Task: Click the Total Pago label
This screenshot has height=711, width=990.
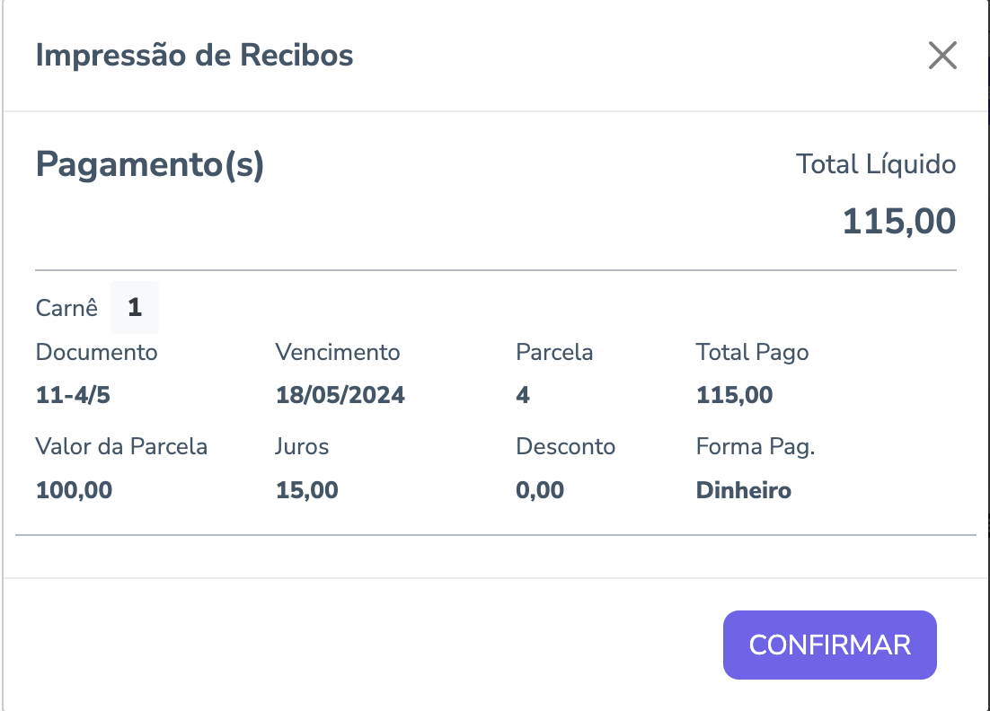Action: (x=752, y=352)
